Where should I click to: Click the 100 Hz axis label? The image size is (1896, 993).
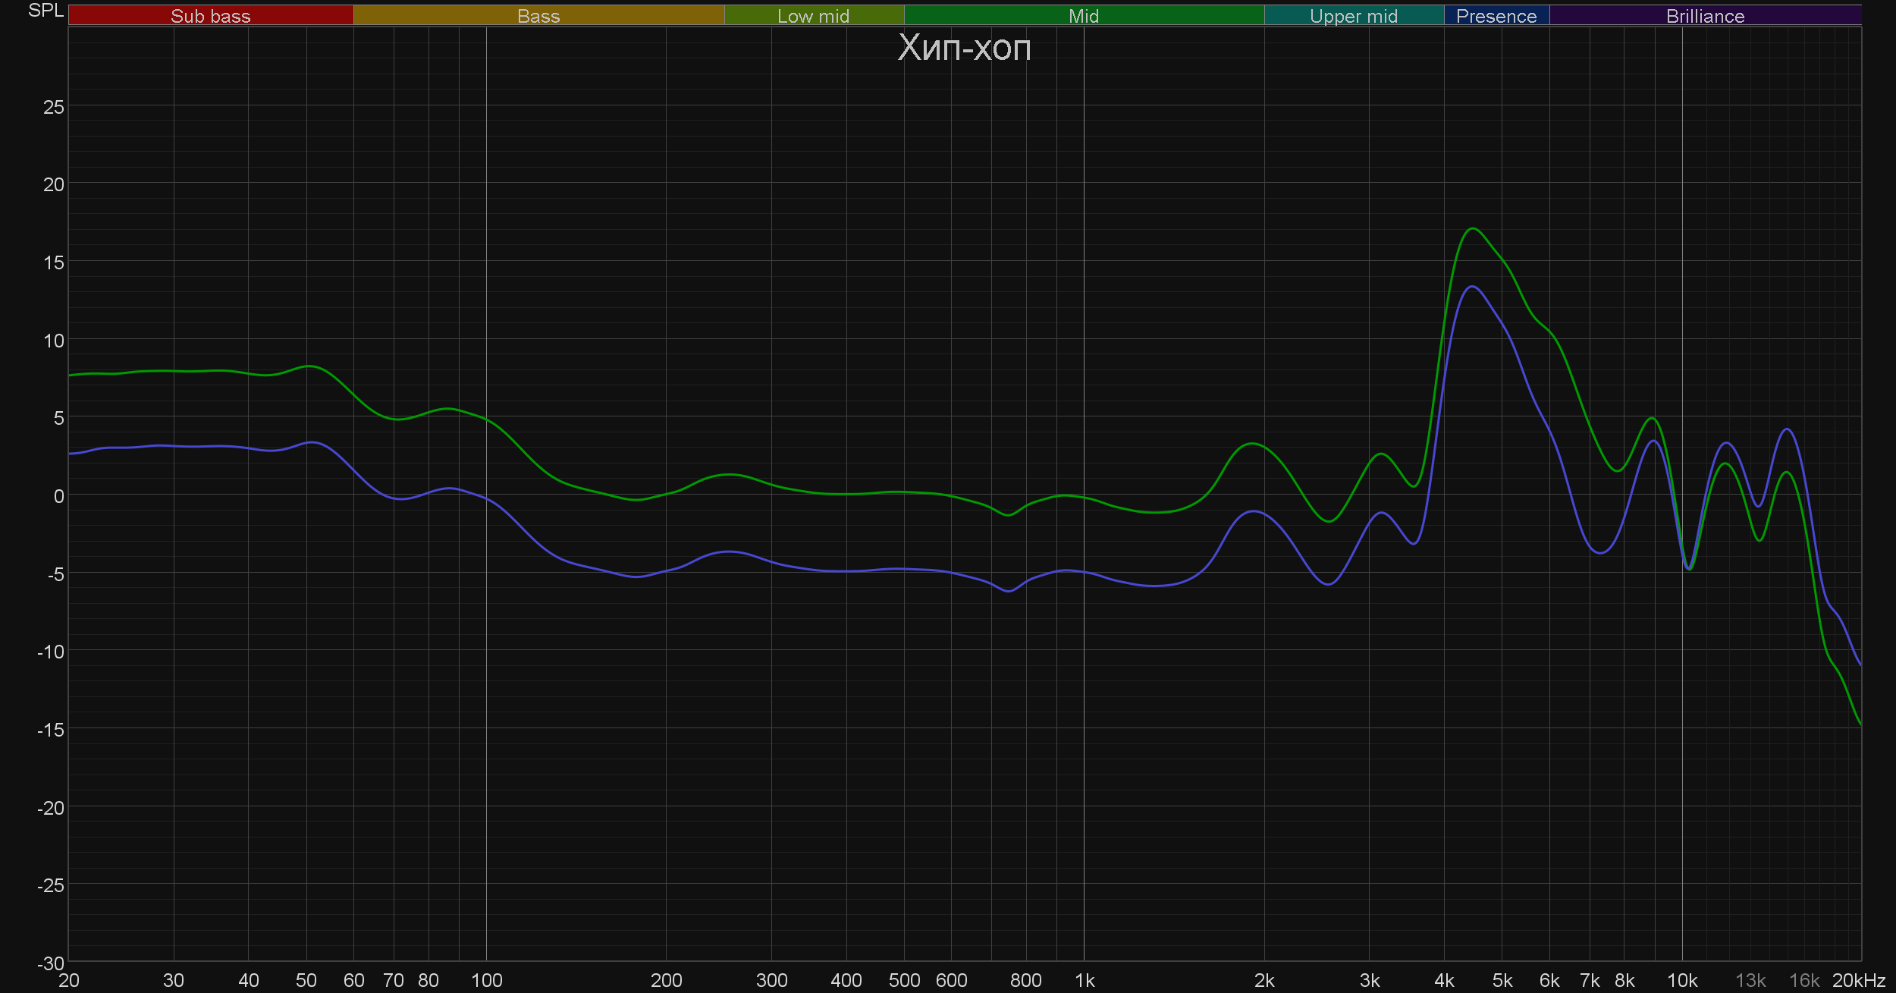pos(486,981)
